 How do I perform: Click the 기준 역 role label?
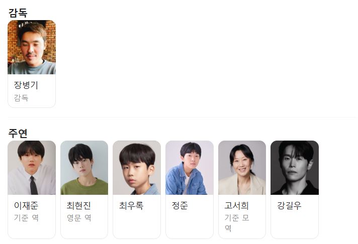click(x=26, y=218)
